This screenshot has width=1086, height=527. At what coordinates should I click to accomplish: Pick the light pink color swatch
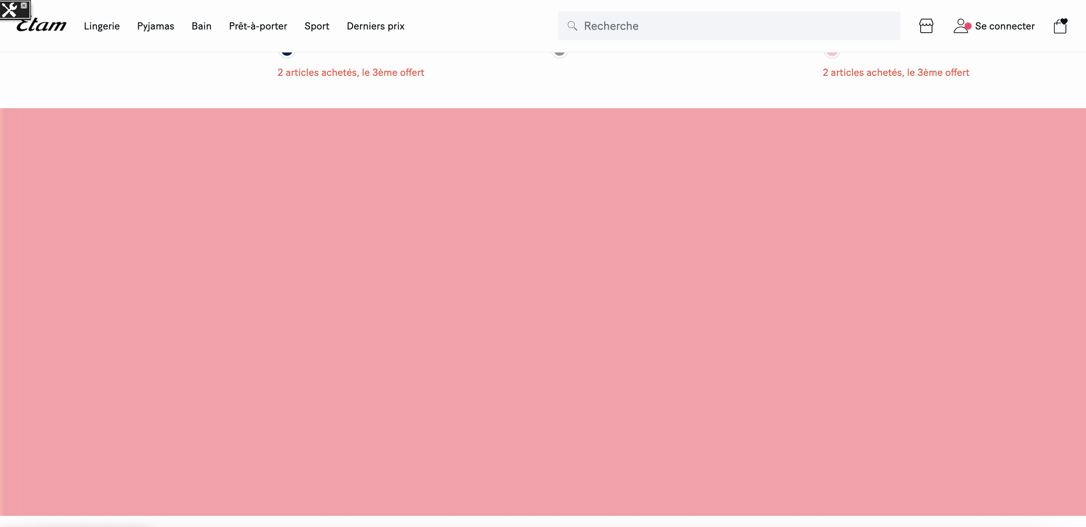coord(832,54)
